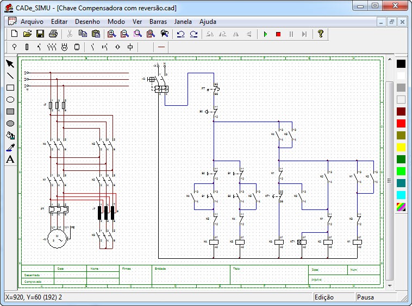The image size is (412, 306).
Task: Pick the paint bucket fill tool
Action: pyautogui.click(x=10, y=136)
